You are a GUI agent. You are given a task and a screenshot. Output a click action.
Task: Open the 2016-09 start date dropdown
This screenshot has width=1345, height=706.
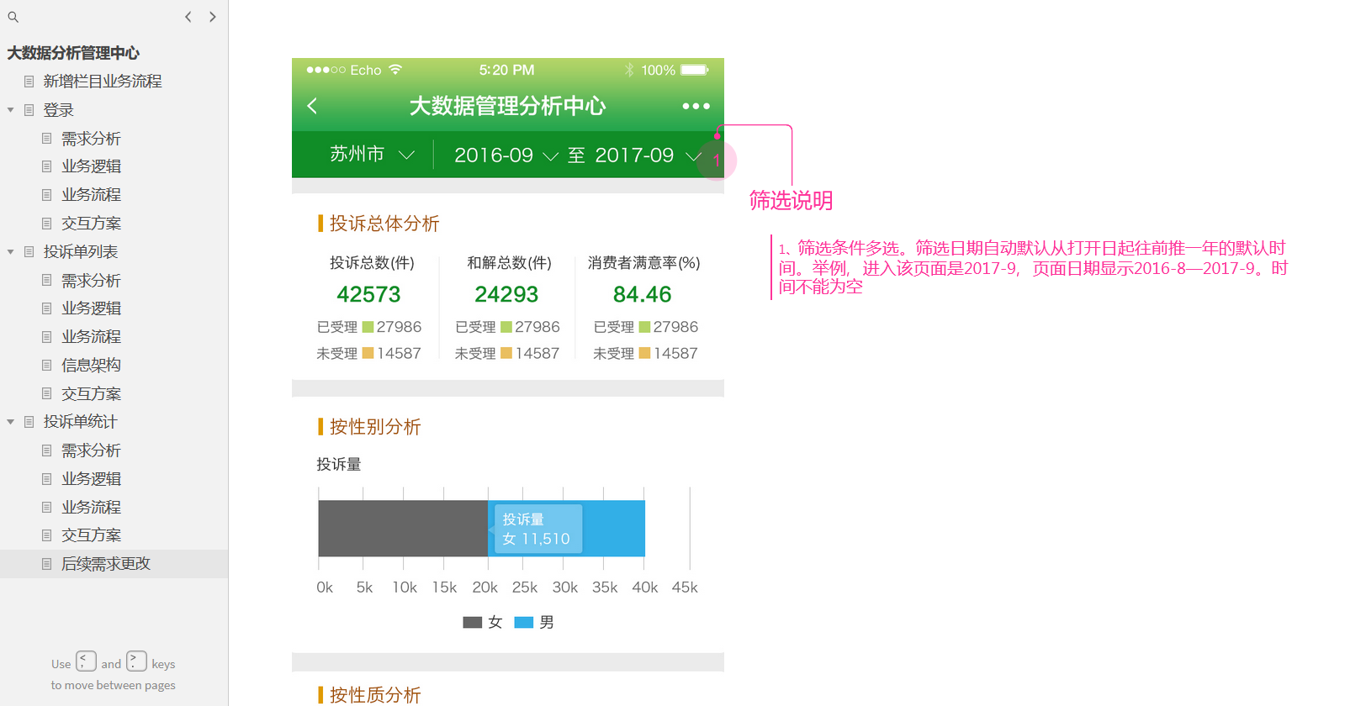pyautogui.click(x=506, y=155)
